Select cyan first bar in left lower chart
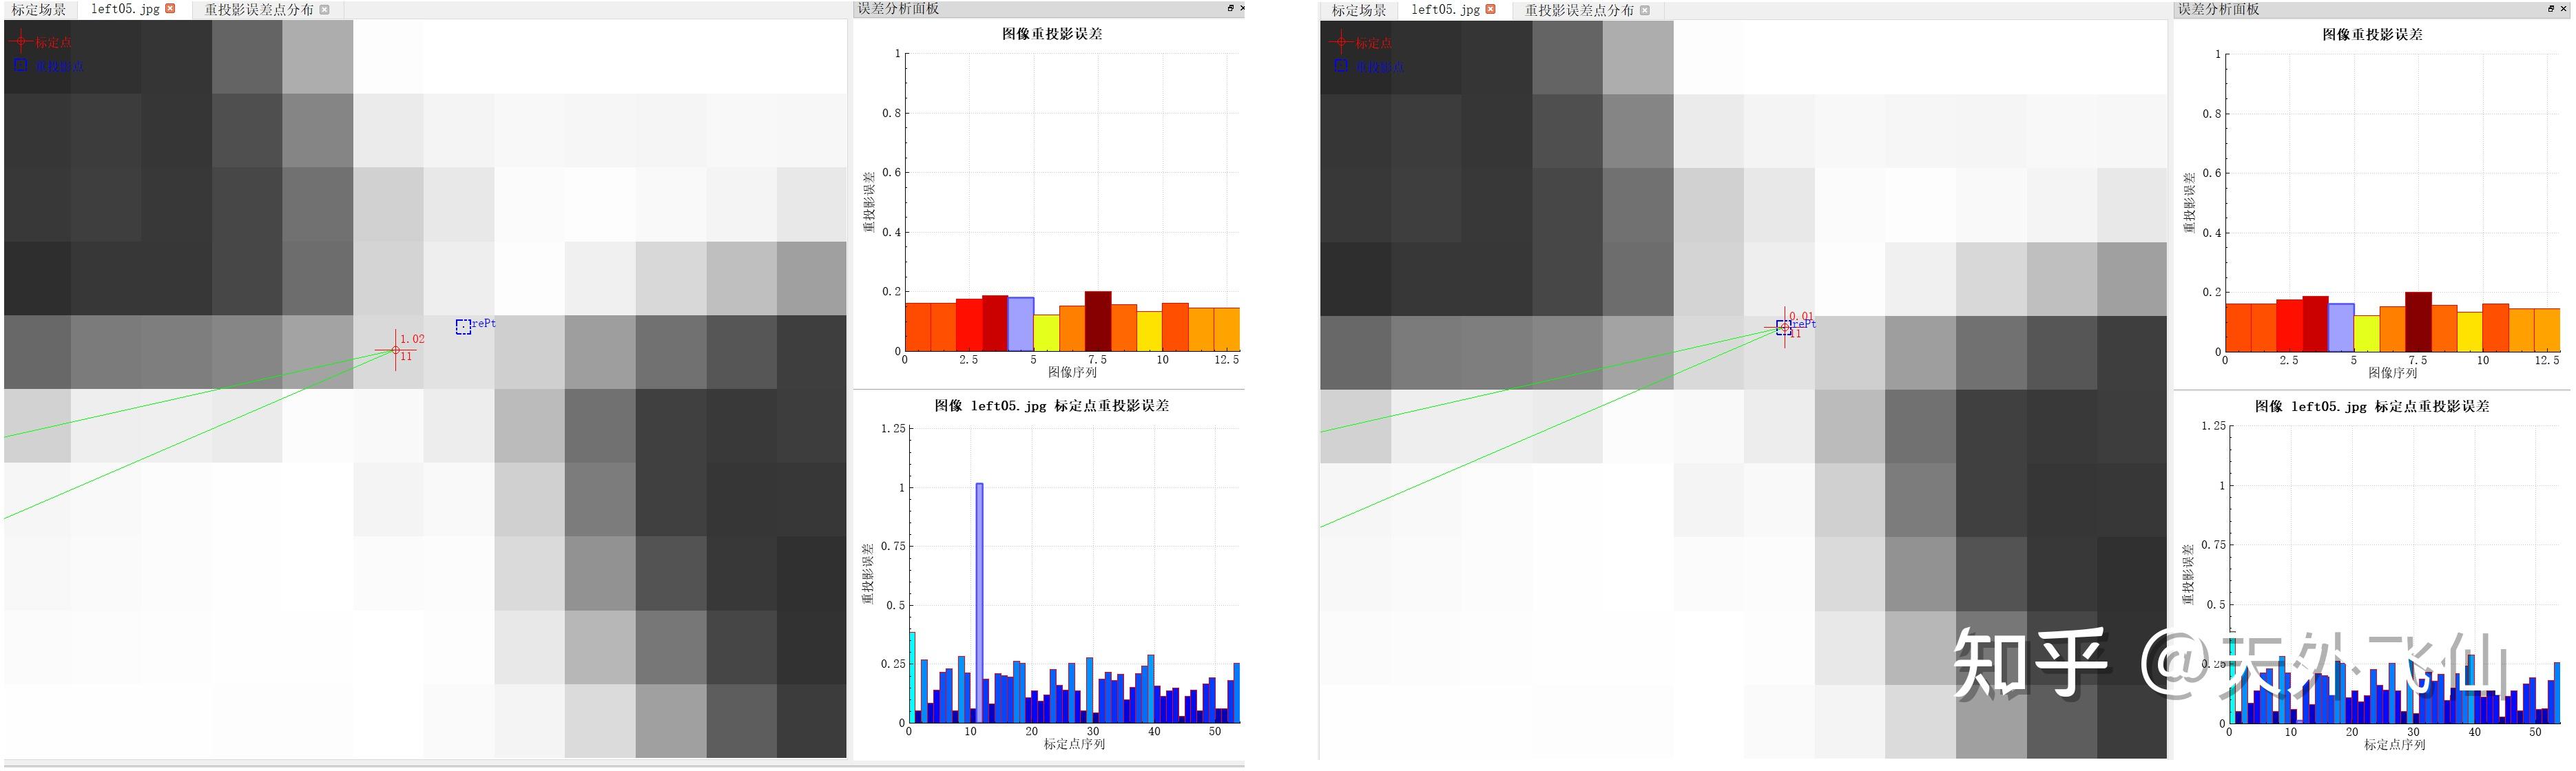Screen dimensions: 2576x771 click(912, 677)
